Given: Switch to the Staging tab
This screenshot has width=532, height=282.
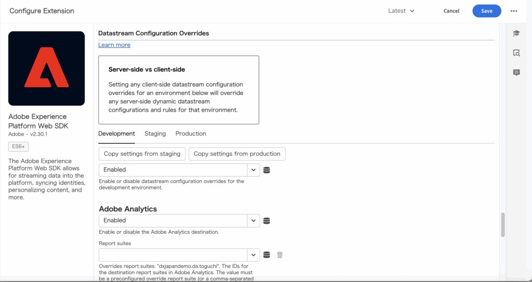Looking at the screenshot, I should pos(155,133).
